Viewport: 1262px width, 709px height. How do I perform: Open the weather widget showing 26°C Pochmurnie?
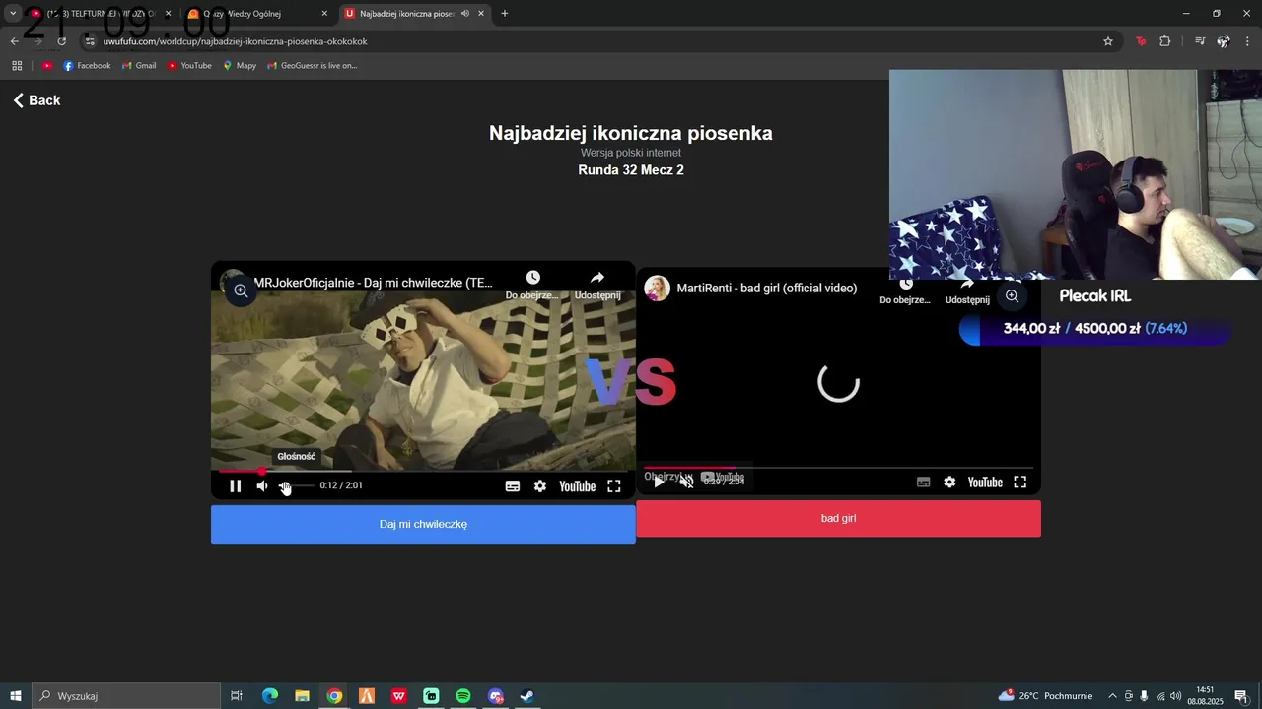click(1045, 696)
